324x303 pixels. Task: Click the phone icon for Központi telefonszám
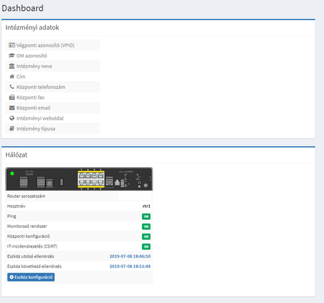(x=12, y=87)
